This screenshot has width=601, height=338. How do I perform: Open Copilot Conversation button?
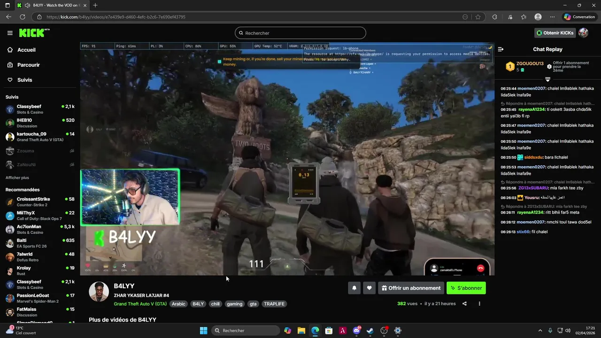[579, 17]
